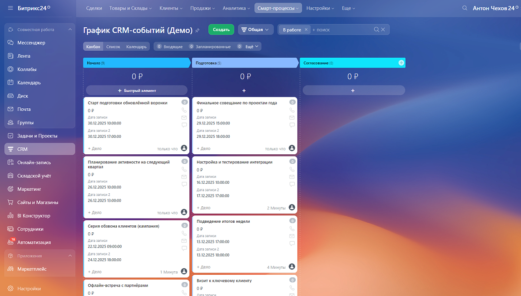521x296 pixels.
Task: Open Мессенджер from the sidebar
Action: click(33, 42)
